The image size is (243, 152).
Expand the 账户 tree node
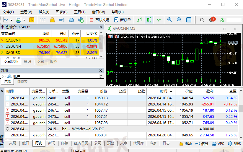[3, 76]
